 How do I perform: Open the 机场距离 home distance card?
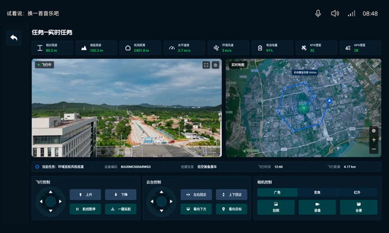coord(140,48)
